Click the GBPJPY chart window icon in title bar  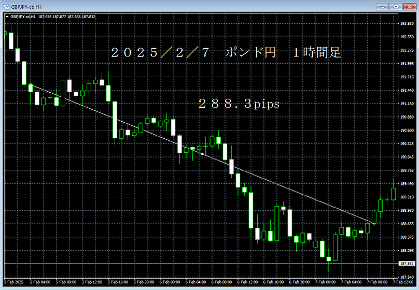click(6, 7)
